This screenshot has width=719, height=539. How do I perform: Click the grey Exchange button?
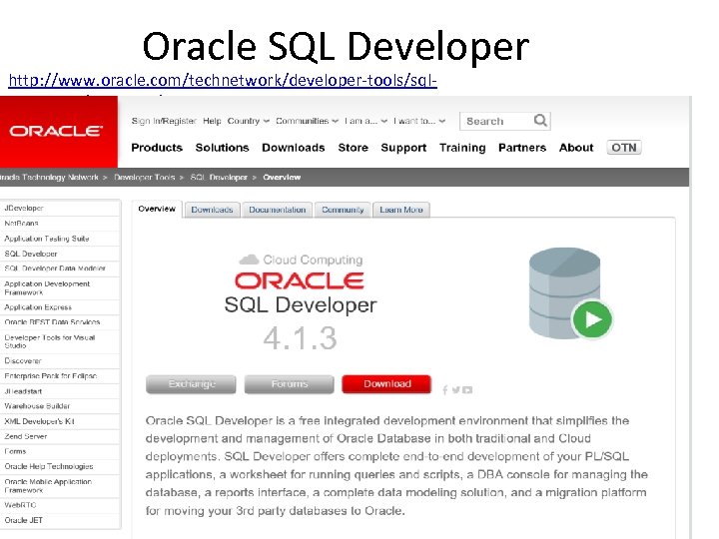pos(191,384)
